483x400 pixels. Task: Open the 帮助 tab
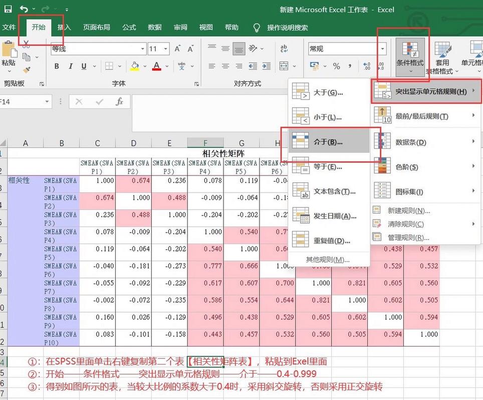pos(231,27)
